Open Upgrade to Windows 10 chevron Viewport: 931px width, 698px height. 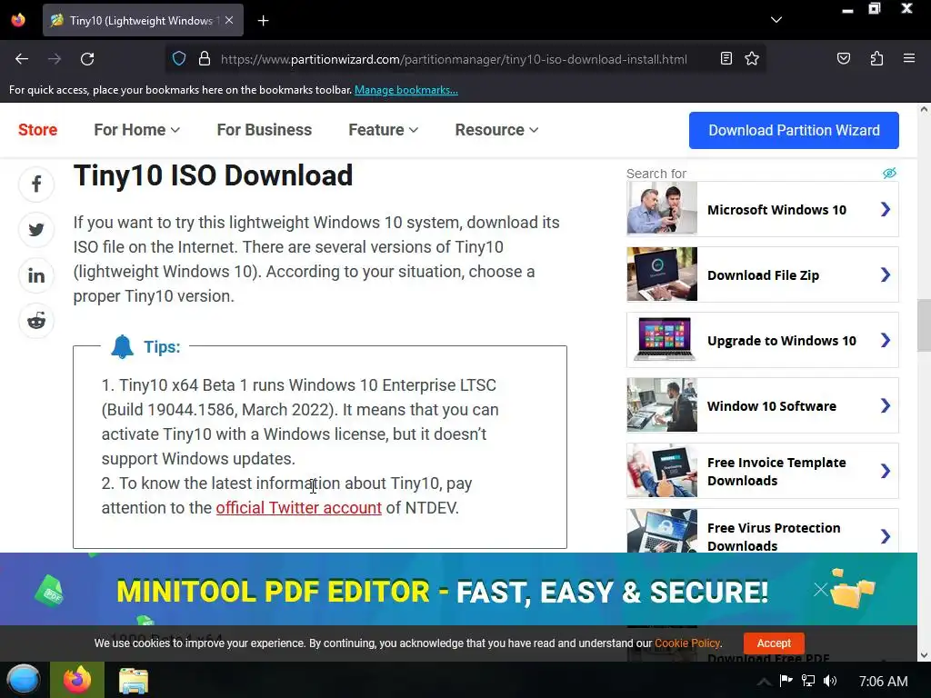[886, 340]
